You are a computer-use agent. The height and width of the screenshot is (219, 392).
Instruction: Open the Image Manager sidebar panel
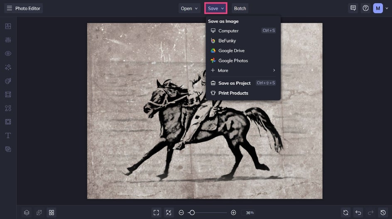tap(8, 26)
